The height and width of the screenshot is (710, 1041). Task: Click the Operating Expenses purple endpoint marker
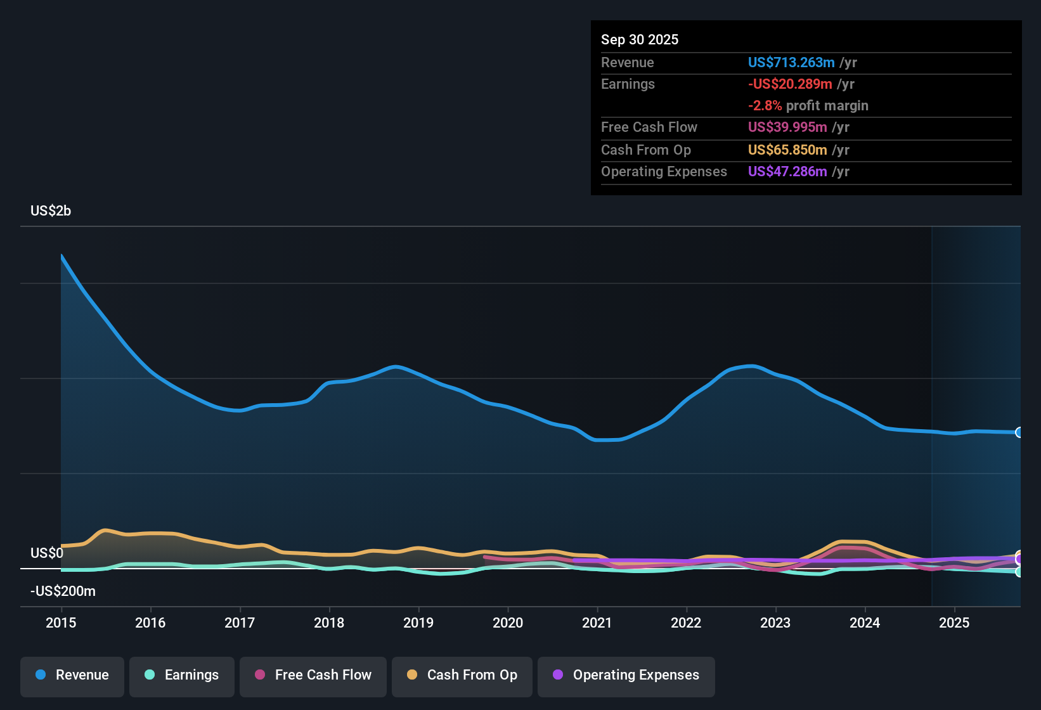pos(1019,559)
